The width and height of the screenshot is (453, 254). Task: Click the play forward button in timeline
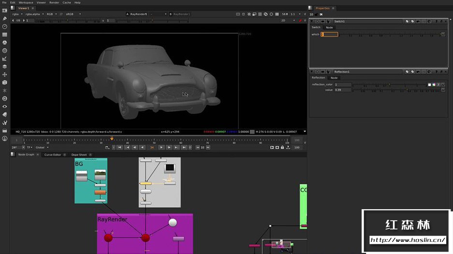[x=161, y=147]
